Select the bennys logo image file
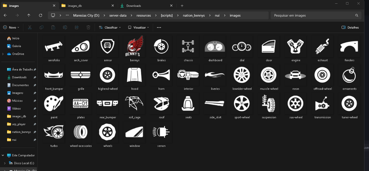Viewport: 369px width, 171px height. tap(135, 47)
